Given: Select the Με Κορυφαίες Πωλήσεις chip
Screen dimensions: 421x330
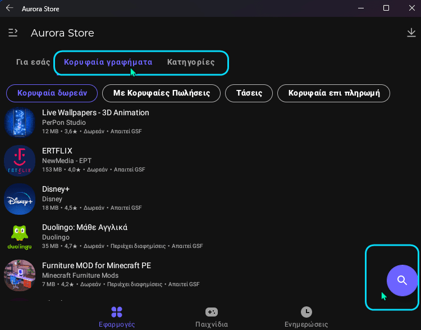Looking at the screenshot, I should 161,93.
